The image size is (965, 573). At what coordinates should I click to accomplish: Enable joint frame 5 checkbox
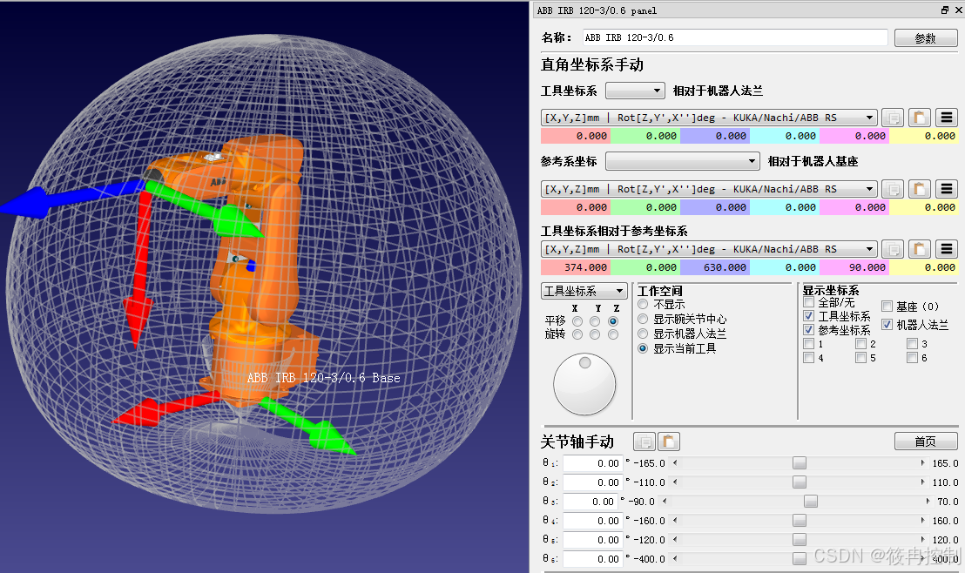(861, 358)
